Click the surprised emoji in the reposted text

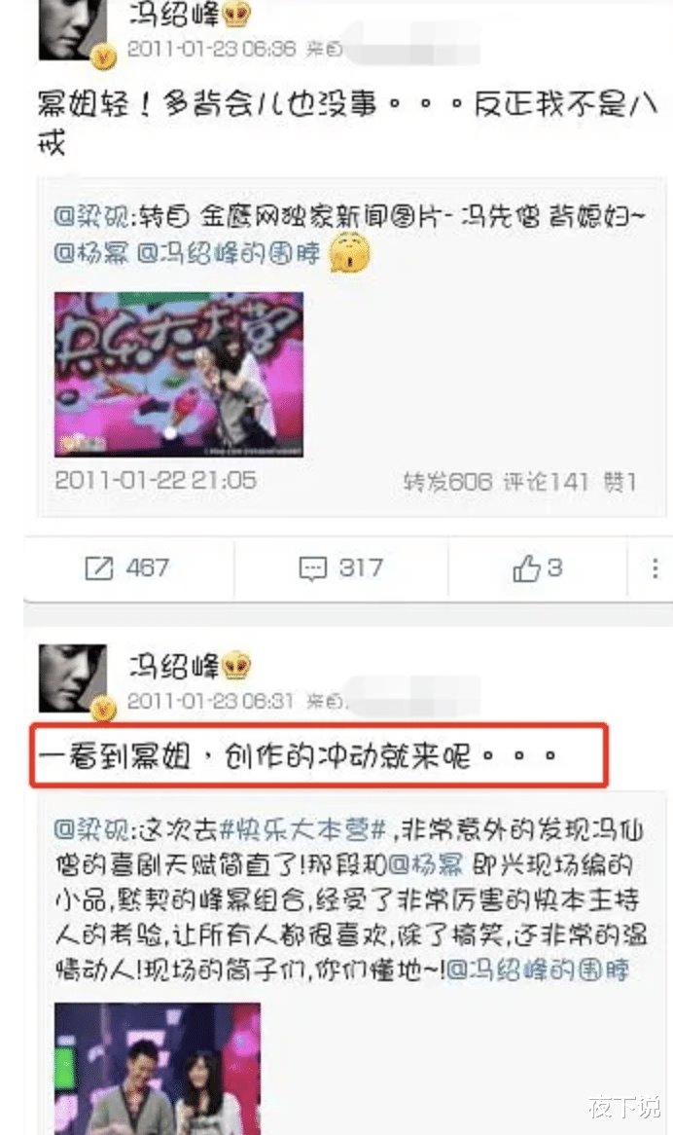coord(350,253)
